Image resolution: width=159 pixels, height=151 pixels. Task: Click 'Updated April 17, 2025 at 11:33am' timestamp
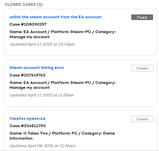pos(42,95)
